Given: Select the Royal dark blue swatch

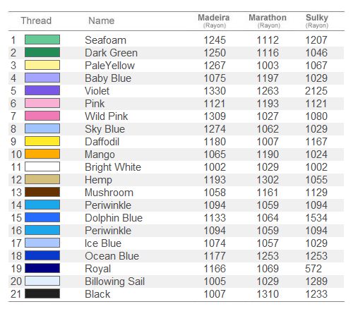Looking at the screenshot, I should click(42, 268).
